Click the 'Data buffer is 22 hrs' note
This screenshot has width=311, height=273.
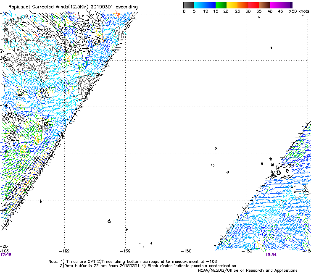(100, 266)
